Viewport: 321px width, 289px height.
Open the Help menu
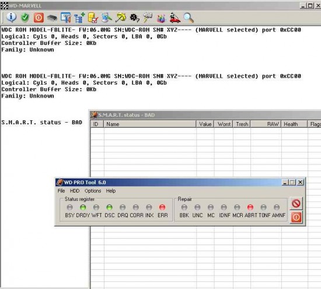pyautogui.click(x=111, y=191)
